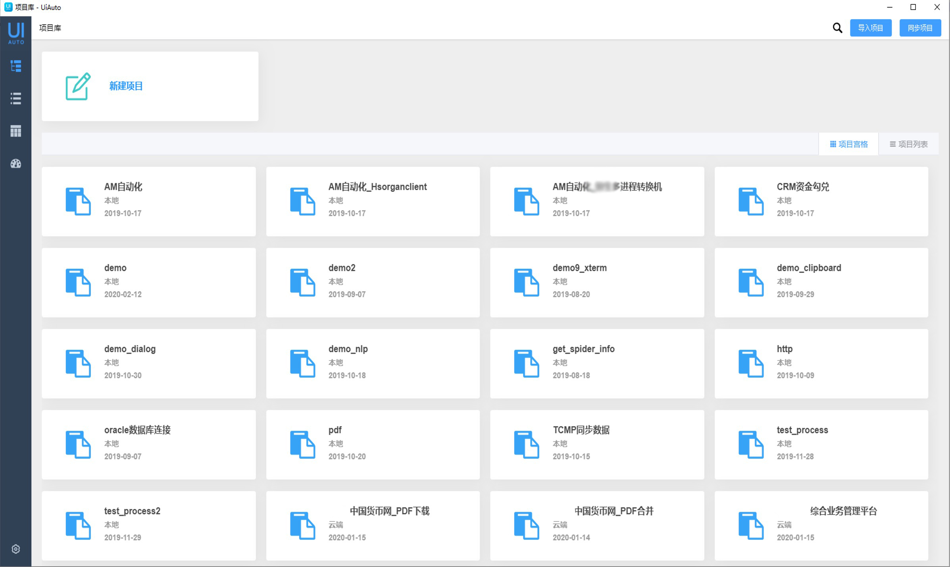
Task: Click the UI AUTO logo
Action: coord(16,33)
